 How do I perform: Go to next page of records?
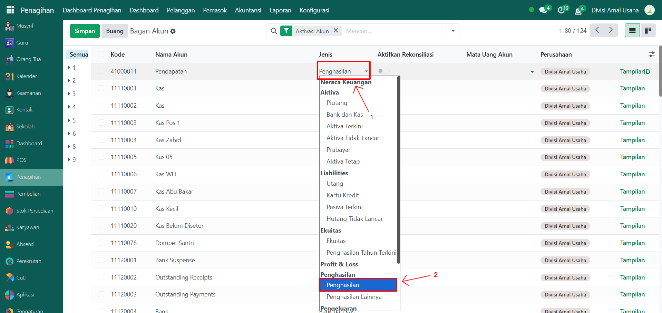[x=611, y=30]
